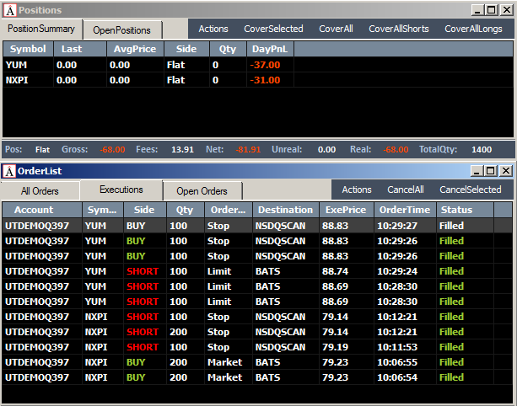Sort positions by the DayPnL column header
This screenshot has height=406, width=517.
point(270,49)
